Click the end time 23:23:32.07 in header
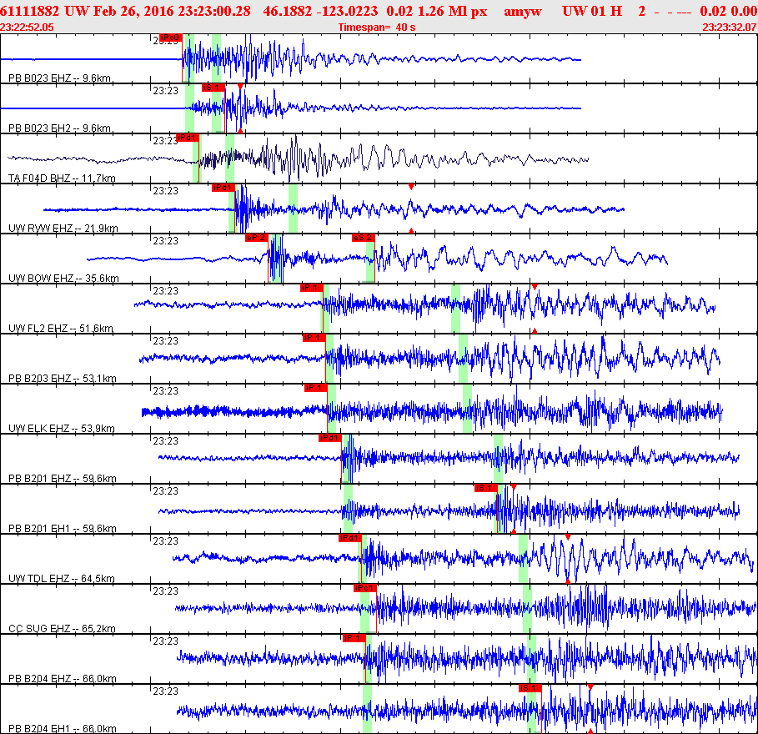The image size is (758, 734). (729, 28)
